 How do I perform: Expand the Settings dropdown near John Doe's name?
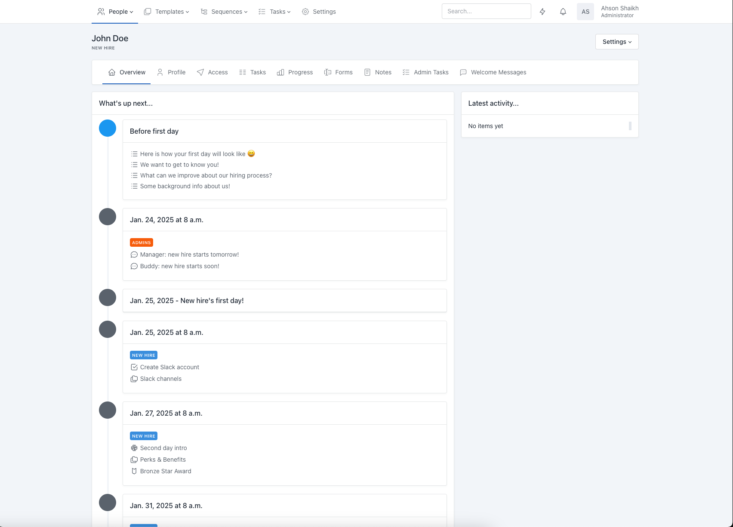coord(616,42)
